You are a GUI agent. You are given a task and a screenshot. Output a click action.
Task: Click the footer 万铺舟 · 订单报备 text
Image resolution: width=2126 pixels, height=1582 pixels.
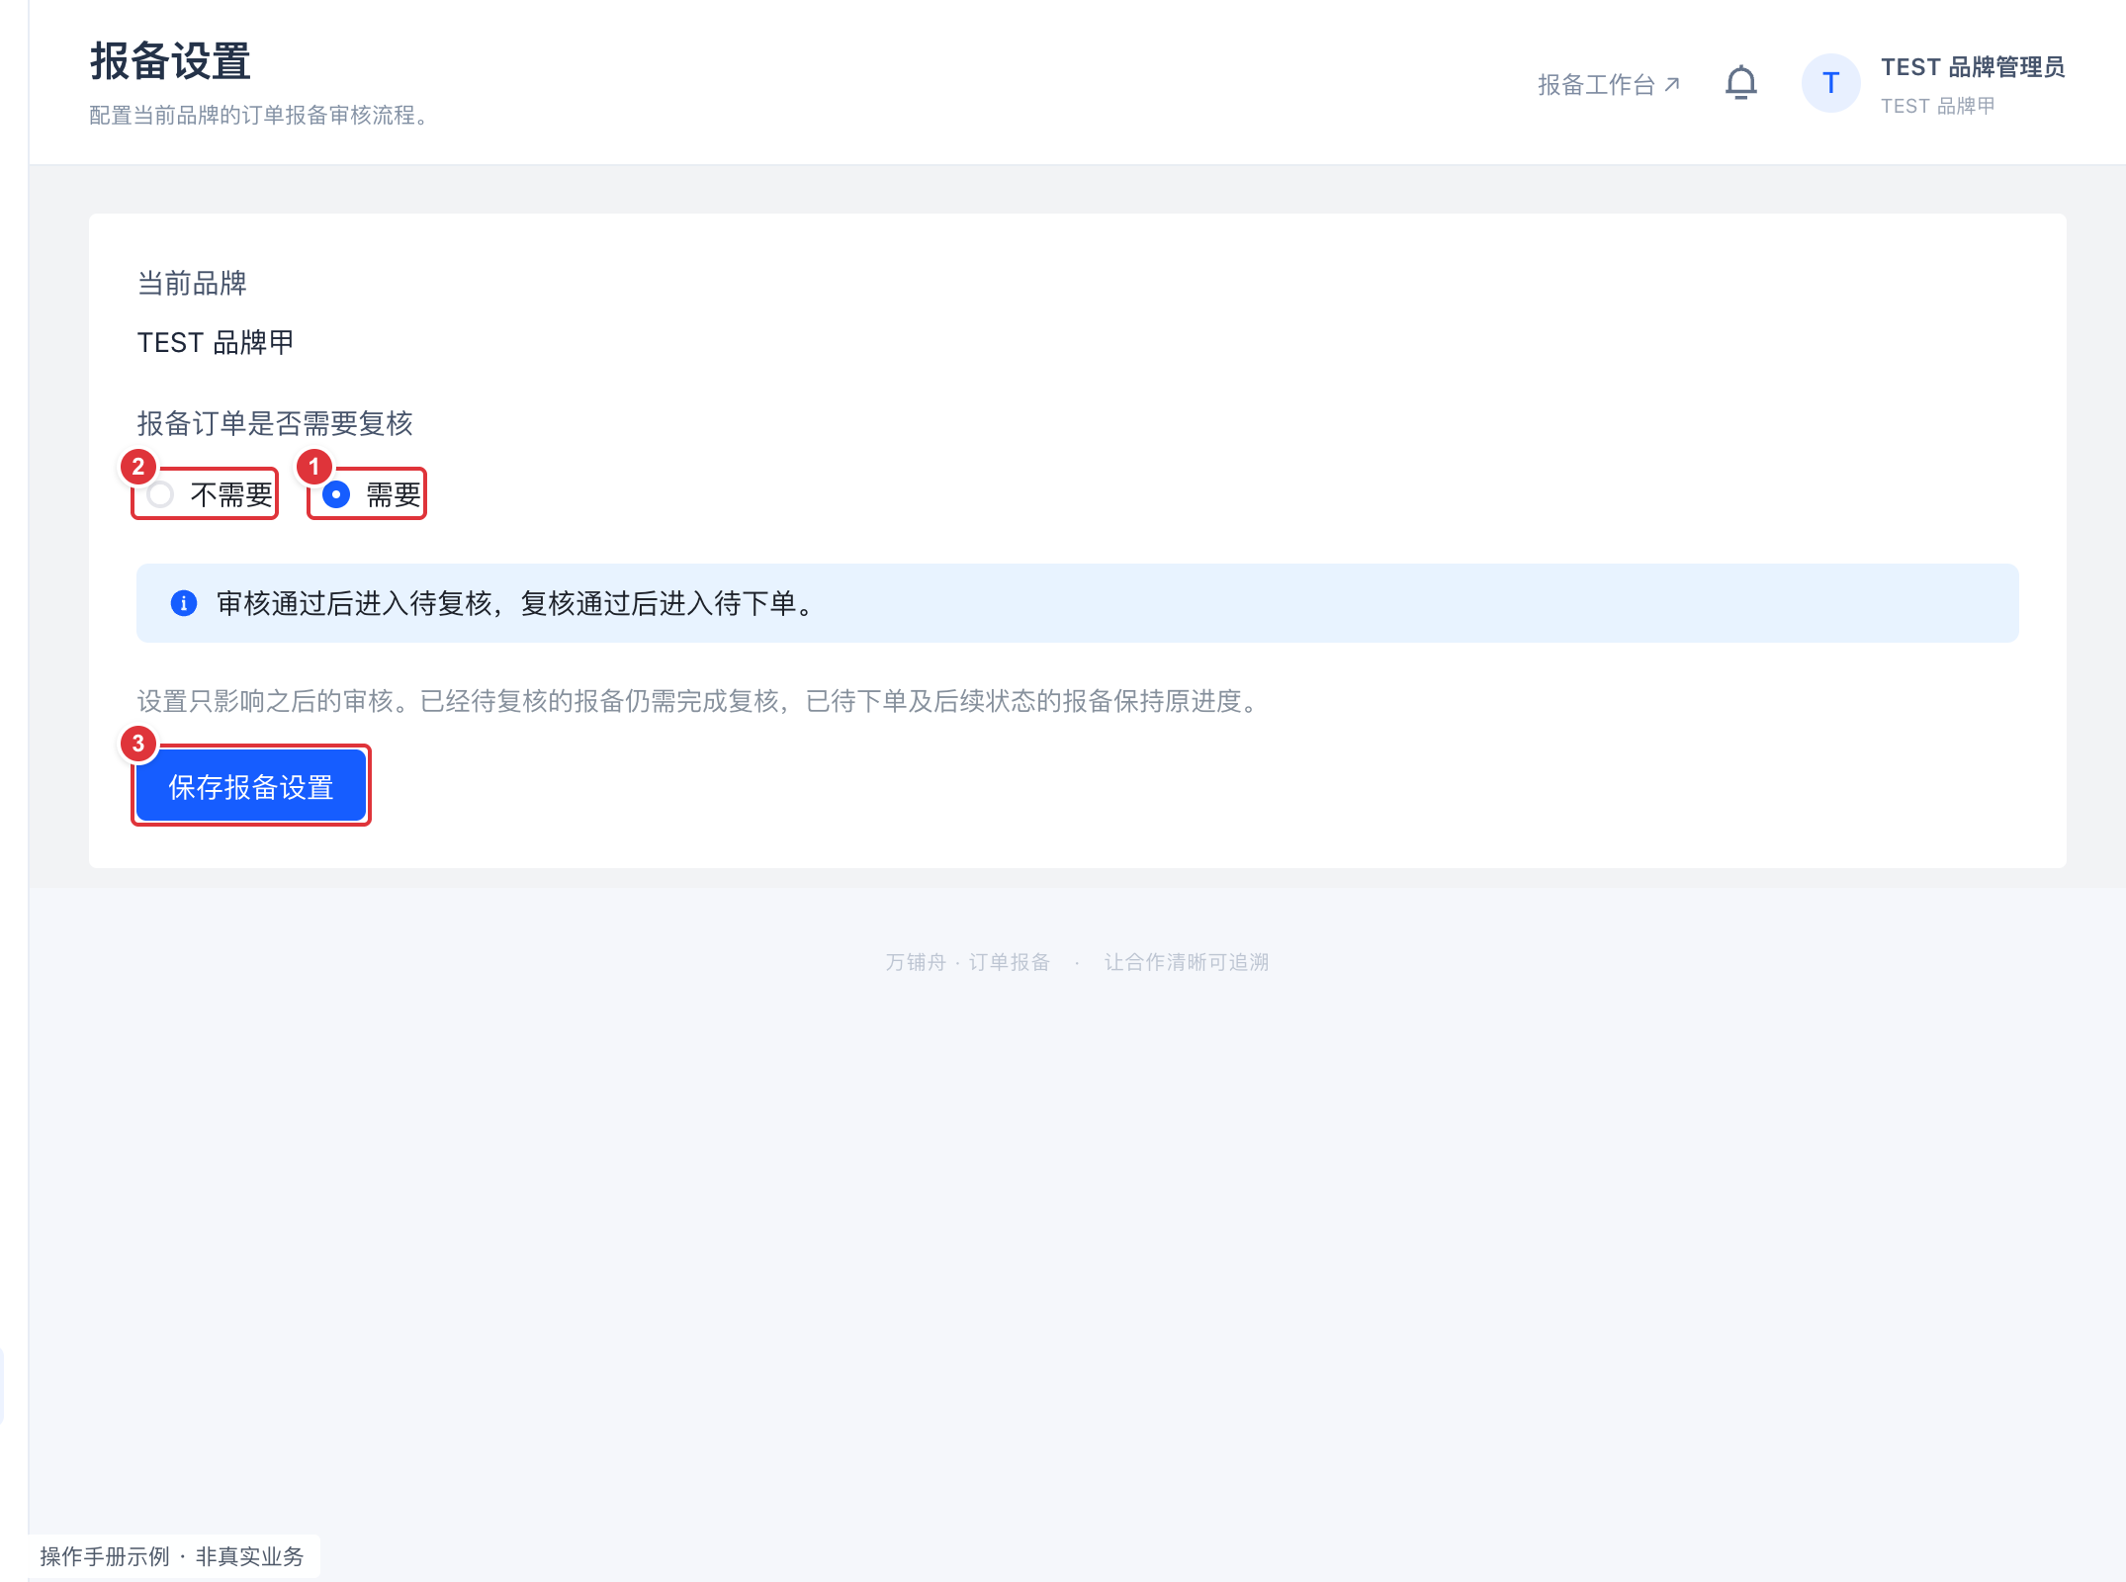click(x=967, y=962)
